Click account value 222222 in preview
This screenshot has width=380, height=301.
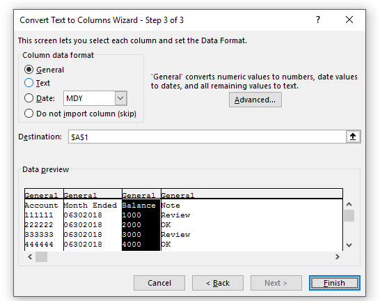pyautogui.click(x=39, y=224)
